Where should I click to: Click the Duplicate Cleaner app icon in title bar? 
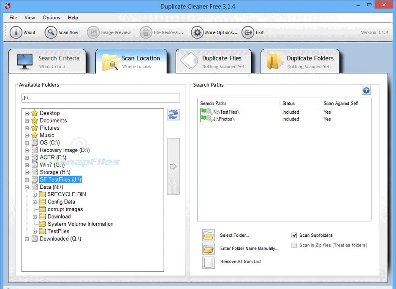(8, 5)
